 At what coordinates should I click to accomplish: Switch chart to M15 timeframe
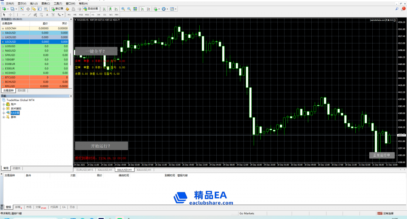coord(81,15)
